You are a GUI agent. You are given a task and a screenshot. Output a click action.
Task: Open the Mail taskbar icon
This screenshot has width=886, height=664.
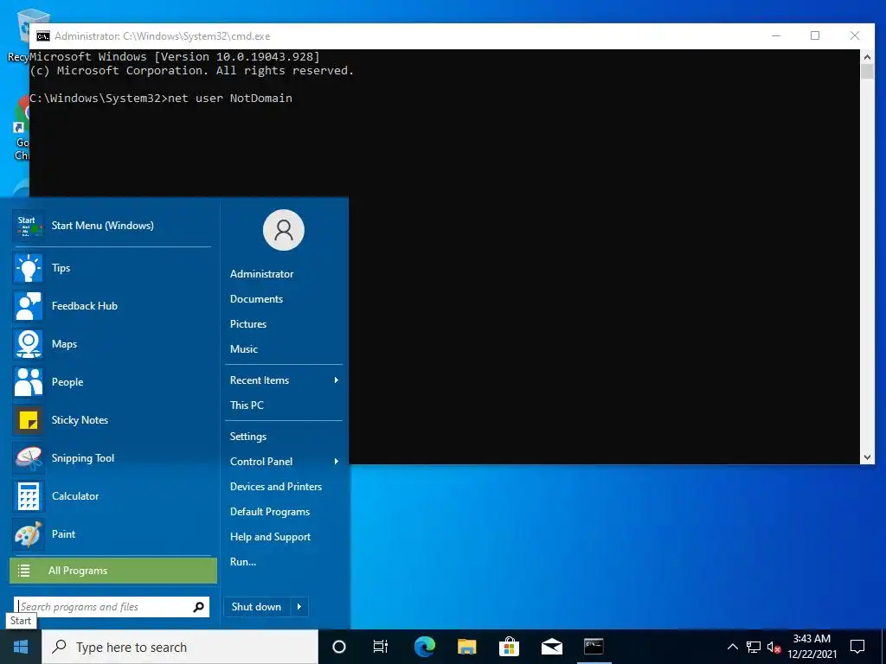point(551,647)
